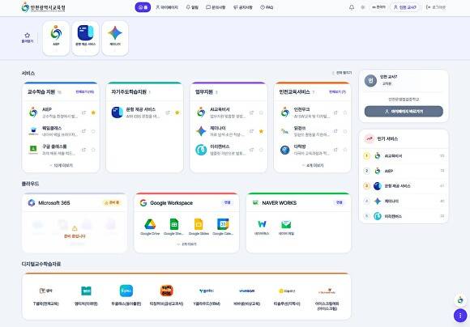Favorite 구글 클래스룸 with its star

click(x=93, y=150)
